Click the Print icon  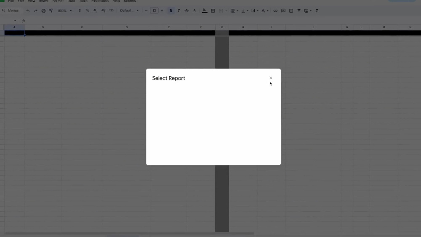coord(43,11)
